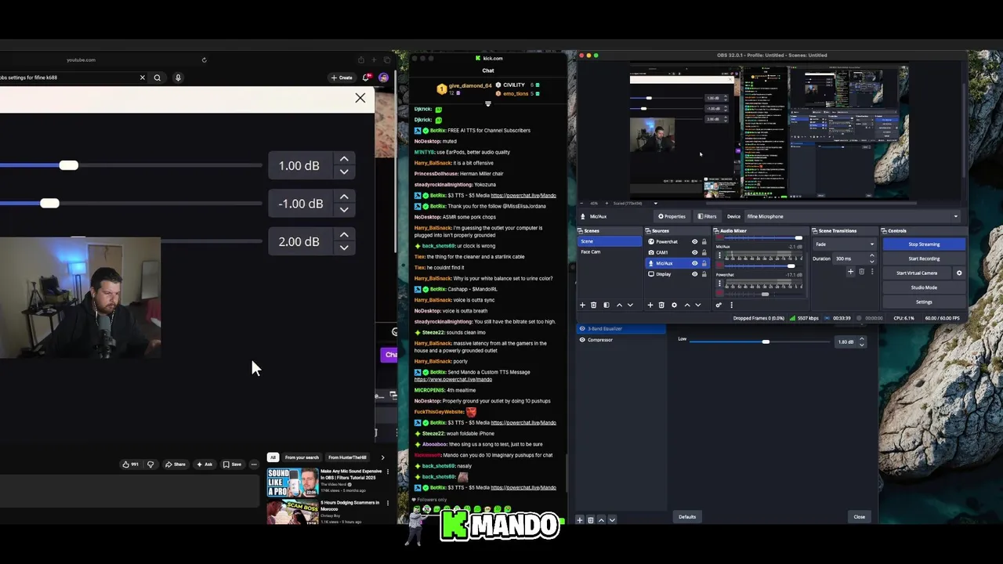Toggle lock on Powerchat source
This screenshot has width=1003, height=564.
click(704, 241)
